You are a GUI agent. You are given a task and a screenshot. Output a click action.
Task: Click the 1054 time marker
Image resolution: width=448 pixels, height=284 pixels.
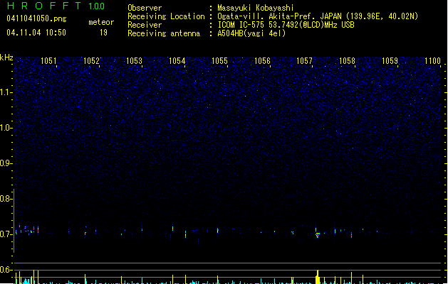(177, 60)
